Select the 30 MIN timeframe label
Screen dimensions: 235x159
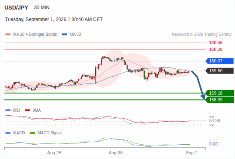(x=42, y=8)
